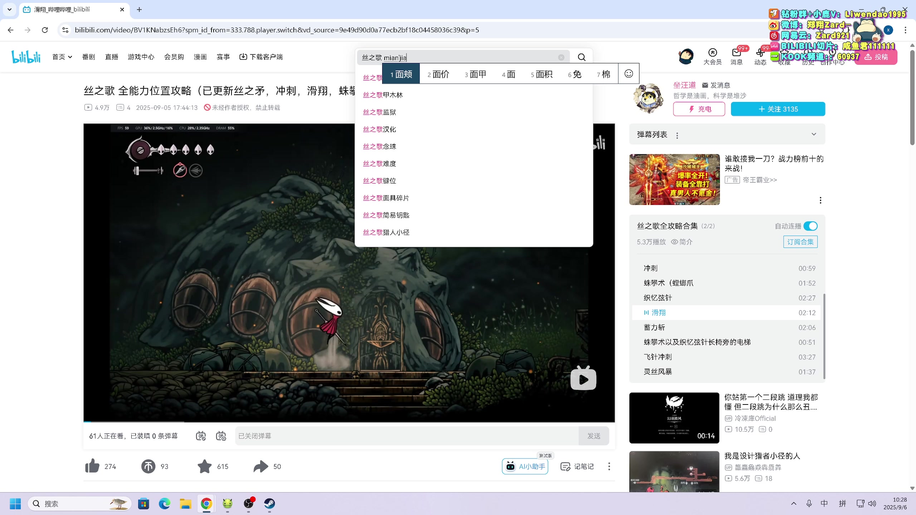The height and width of the screenshot is (515, 916).
Task: Toggle danmaku display icon
Action: pos(201,436)
